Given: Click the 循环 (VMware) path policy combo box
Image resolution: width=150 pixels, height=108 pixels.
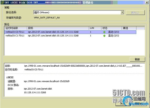Looking at the screenshot, I should [x=79, y=12].
